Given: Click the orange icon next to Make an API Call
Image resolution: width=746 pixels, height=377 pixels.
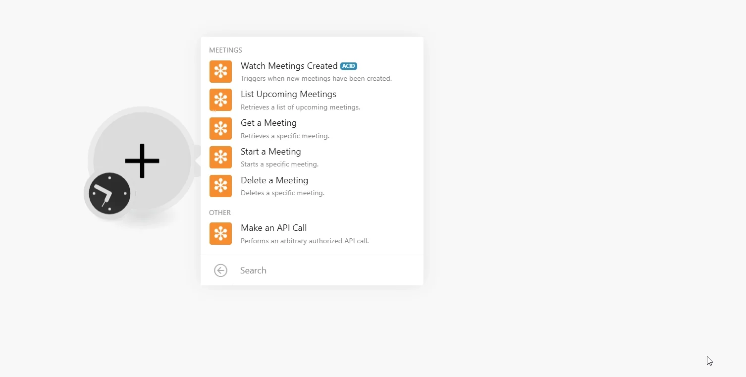Looking at the screenshot, I should pyautogui.click(x=220, y=233).
